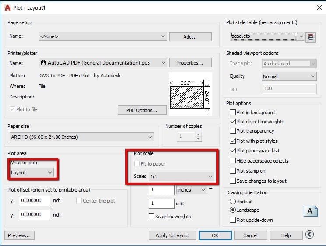Screen dimensions: 326x246
Task: Click the Where value 'File'
Action: [42, 86]
